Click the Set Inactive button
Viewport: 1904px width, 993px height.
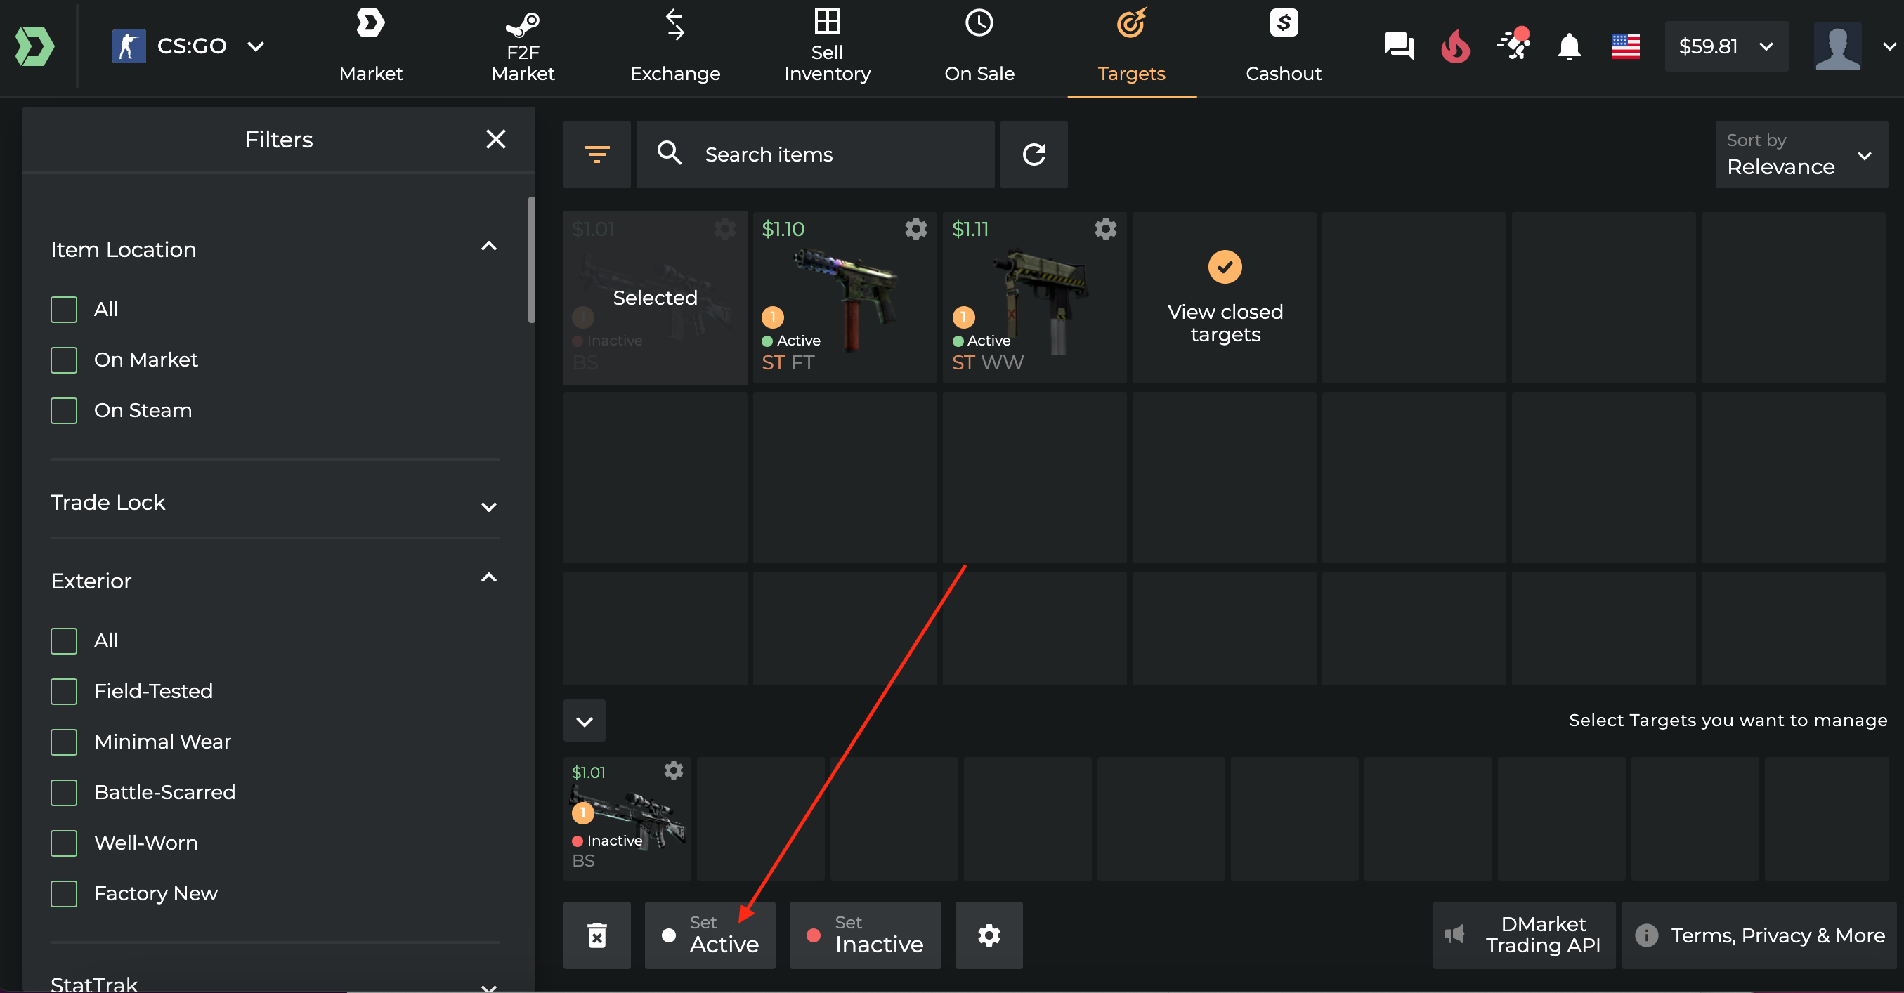click(865, 935)
